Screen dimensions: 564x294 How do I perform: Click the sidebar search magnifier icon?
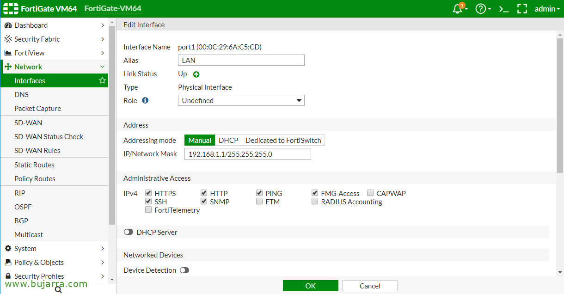click(x=58, y=290)
